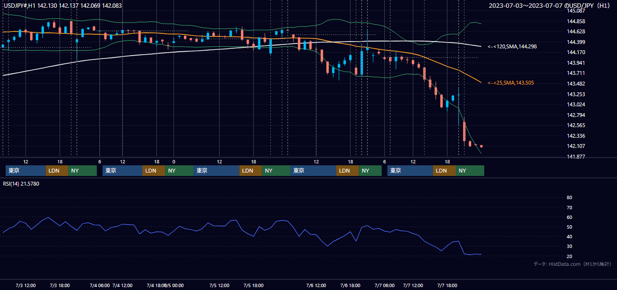Select the 7/5 18:00 time axis marker
This screenshot has height=290, width=617.
pos(254,286)
